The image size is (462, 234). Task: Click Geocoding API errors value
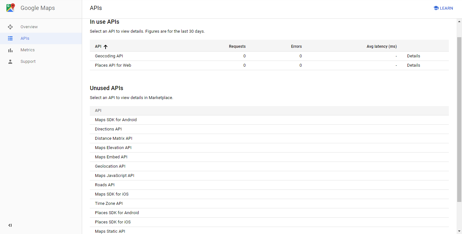pyautogui.click(x=301, y=56)
